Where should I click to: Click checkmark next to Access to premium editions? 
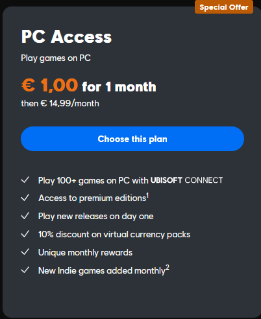point(25,198)
